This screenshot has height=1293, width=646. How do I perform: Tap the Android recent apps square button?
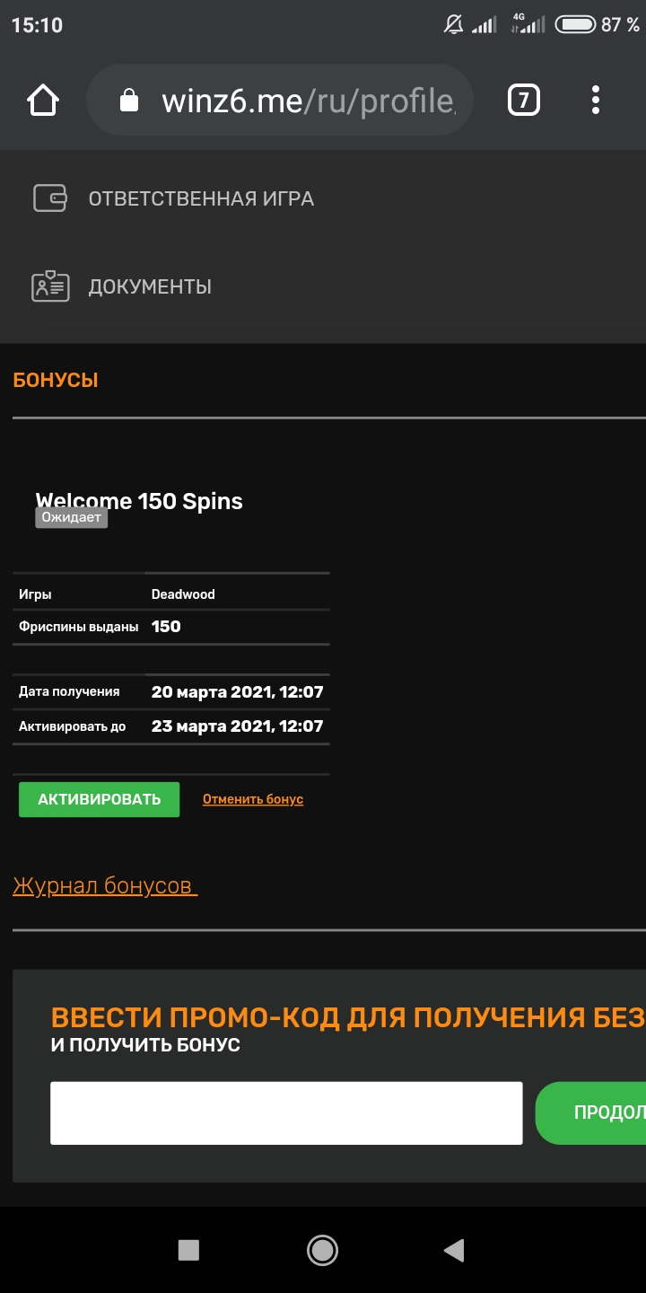(188, 1250)
